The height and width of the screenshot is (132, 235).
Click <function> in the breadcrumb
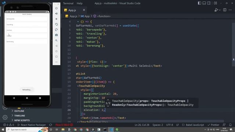pos(104,16)
